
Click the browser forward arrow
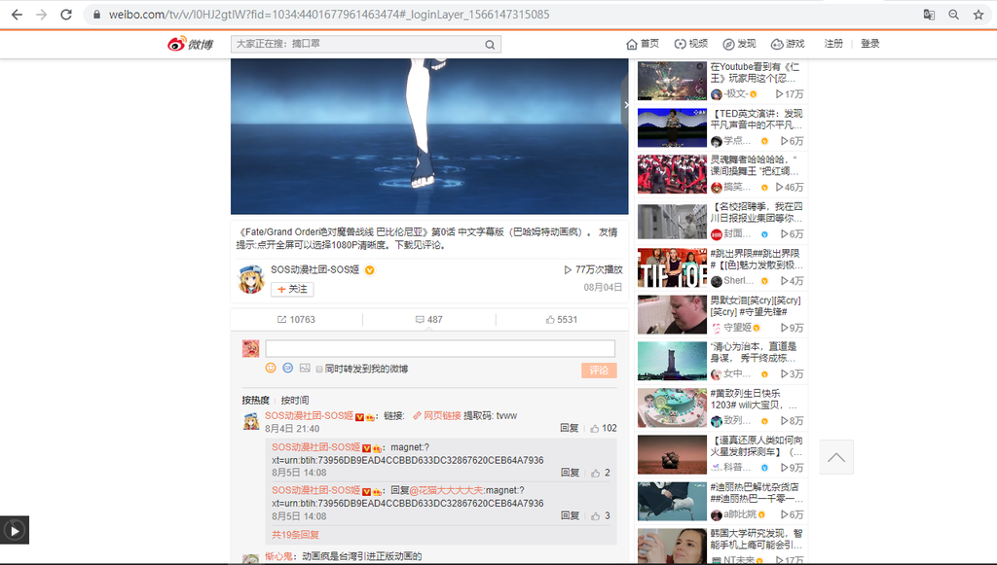coord(41,15)
